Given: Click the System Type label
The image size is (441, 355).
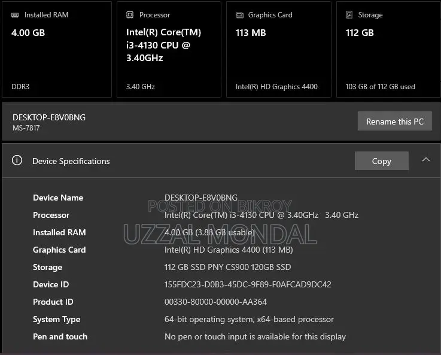Looking at the screenshot, I should tap(56, 319).
